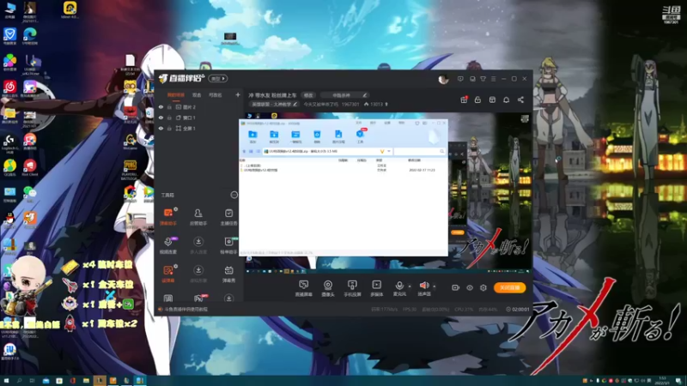The image size is (687, 386).
Task: Add a new scene with the plus button
Action: point(238,95)
